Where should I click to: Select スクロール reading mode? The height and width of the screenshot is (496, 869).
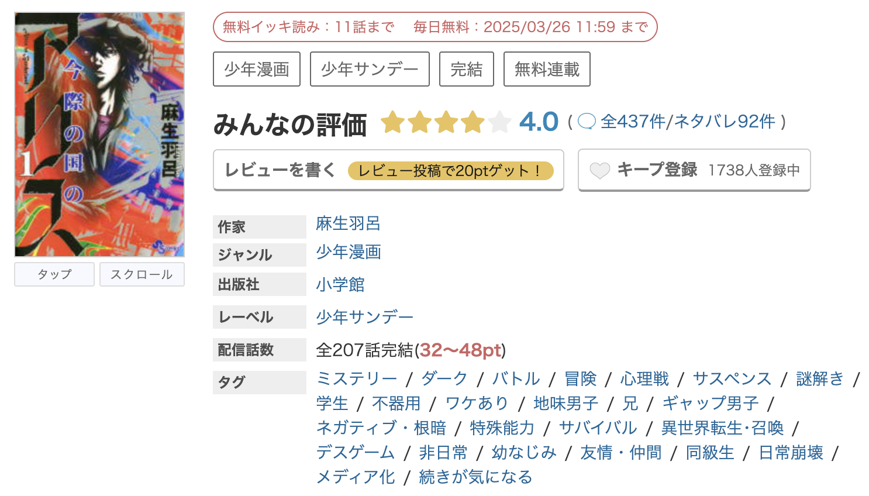tap(142, 274)
